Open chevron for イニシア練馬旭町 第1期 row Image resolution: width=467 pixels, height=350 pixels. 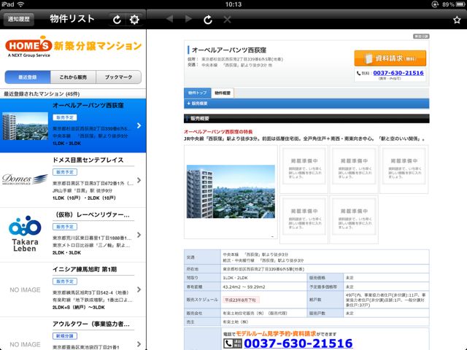tap(139, 289)
